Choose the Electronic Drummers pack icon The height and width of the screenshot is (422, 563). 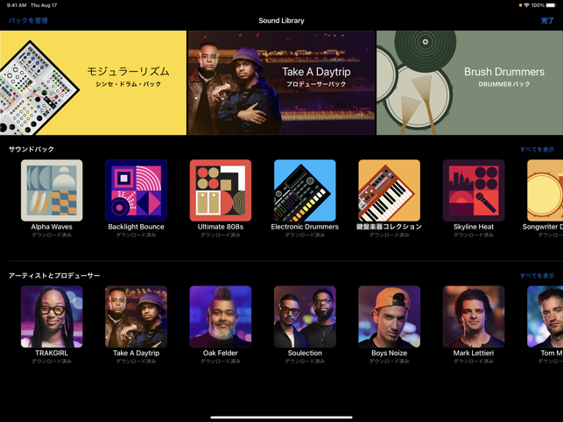305,190
